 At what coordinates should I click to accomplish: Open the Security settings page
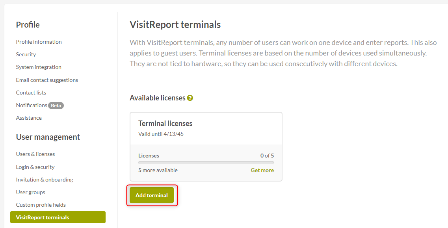tap(26, 54)
